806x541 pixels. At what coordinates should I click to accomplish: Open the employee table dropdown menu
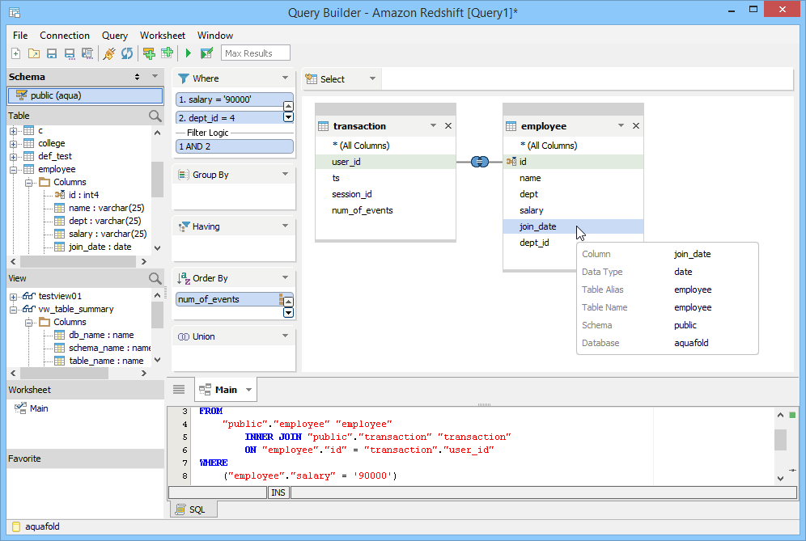621,126
